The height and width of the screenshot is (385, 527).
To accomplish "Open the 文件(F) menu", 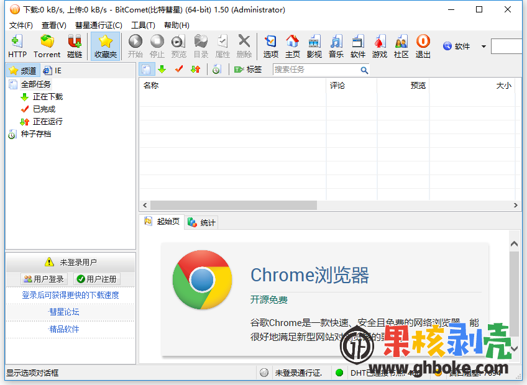I will pos(21,25).
